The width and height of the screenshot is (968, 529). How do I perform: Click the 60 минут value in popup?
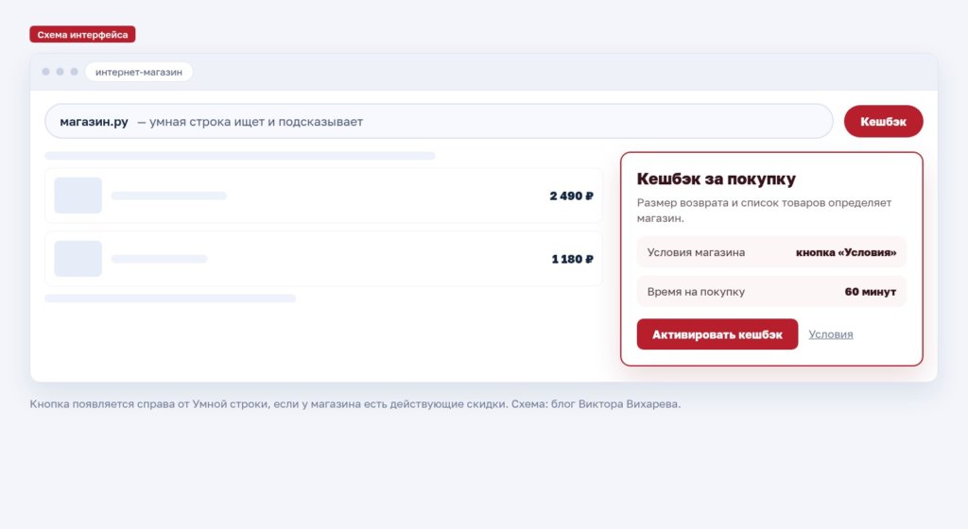tap(871, 292)
